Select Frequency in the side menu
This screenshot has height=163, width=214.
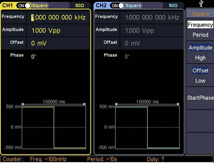(200, 25)
